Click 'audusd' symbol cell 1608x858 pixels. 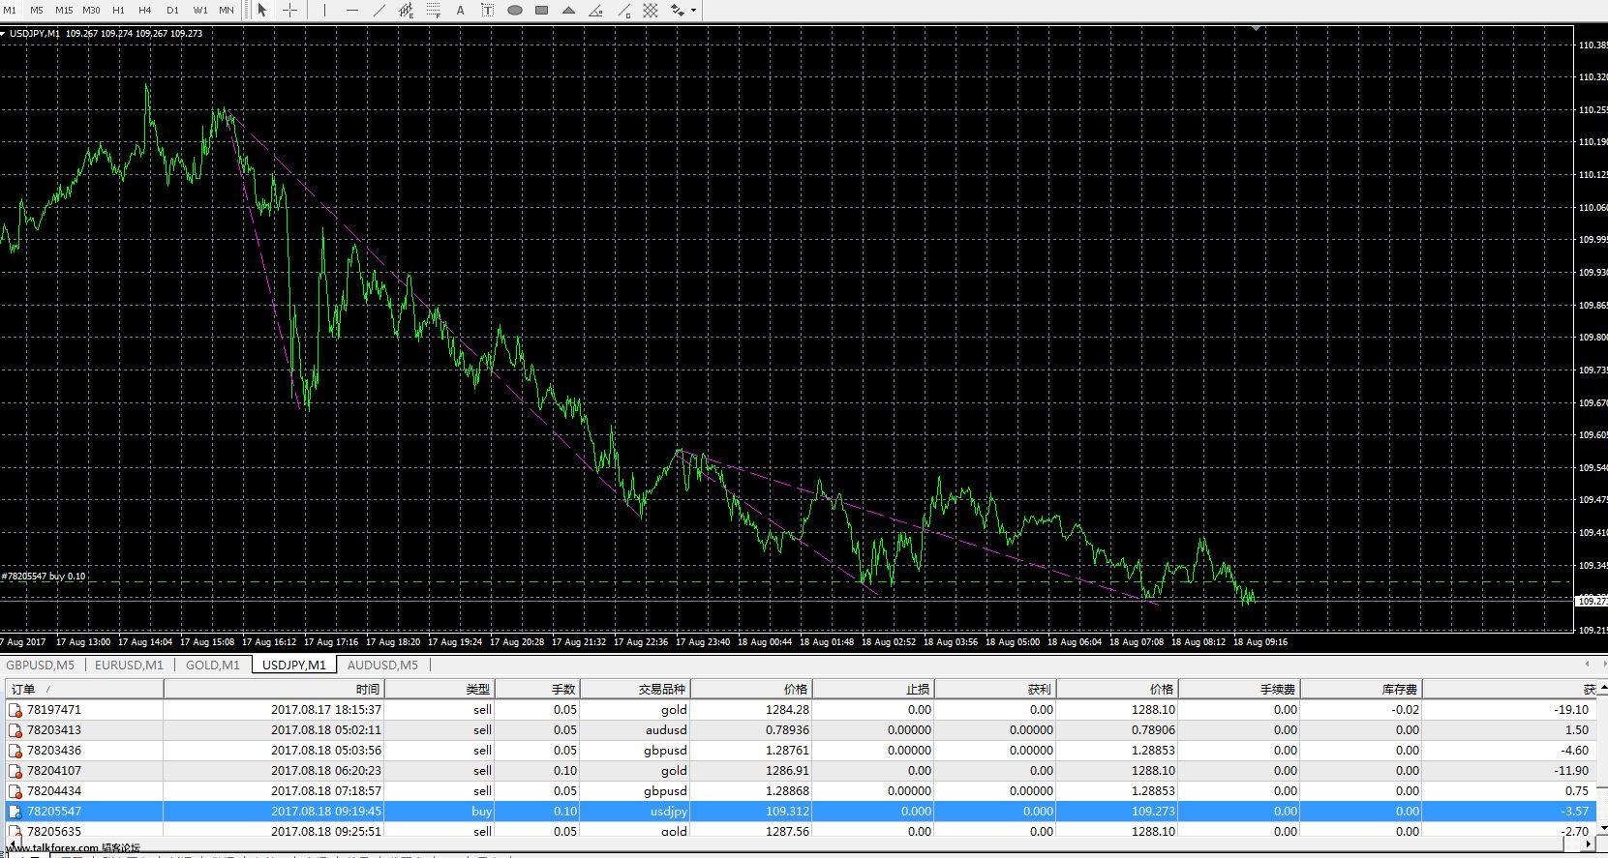click(666, 730)
